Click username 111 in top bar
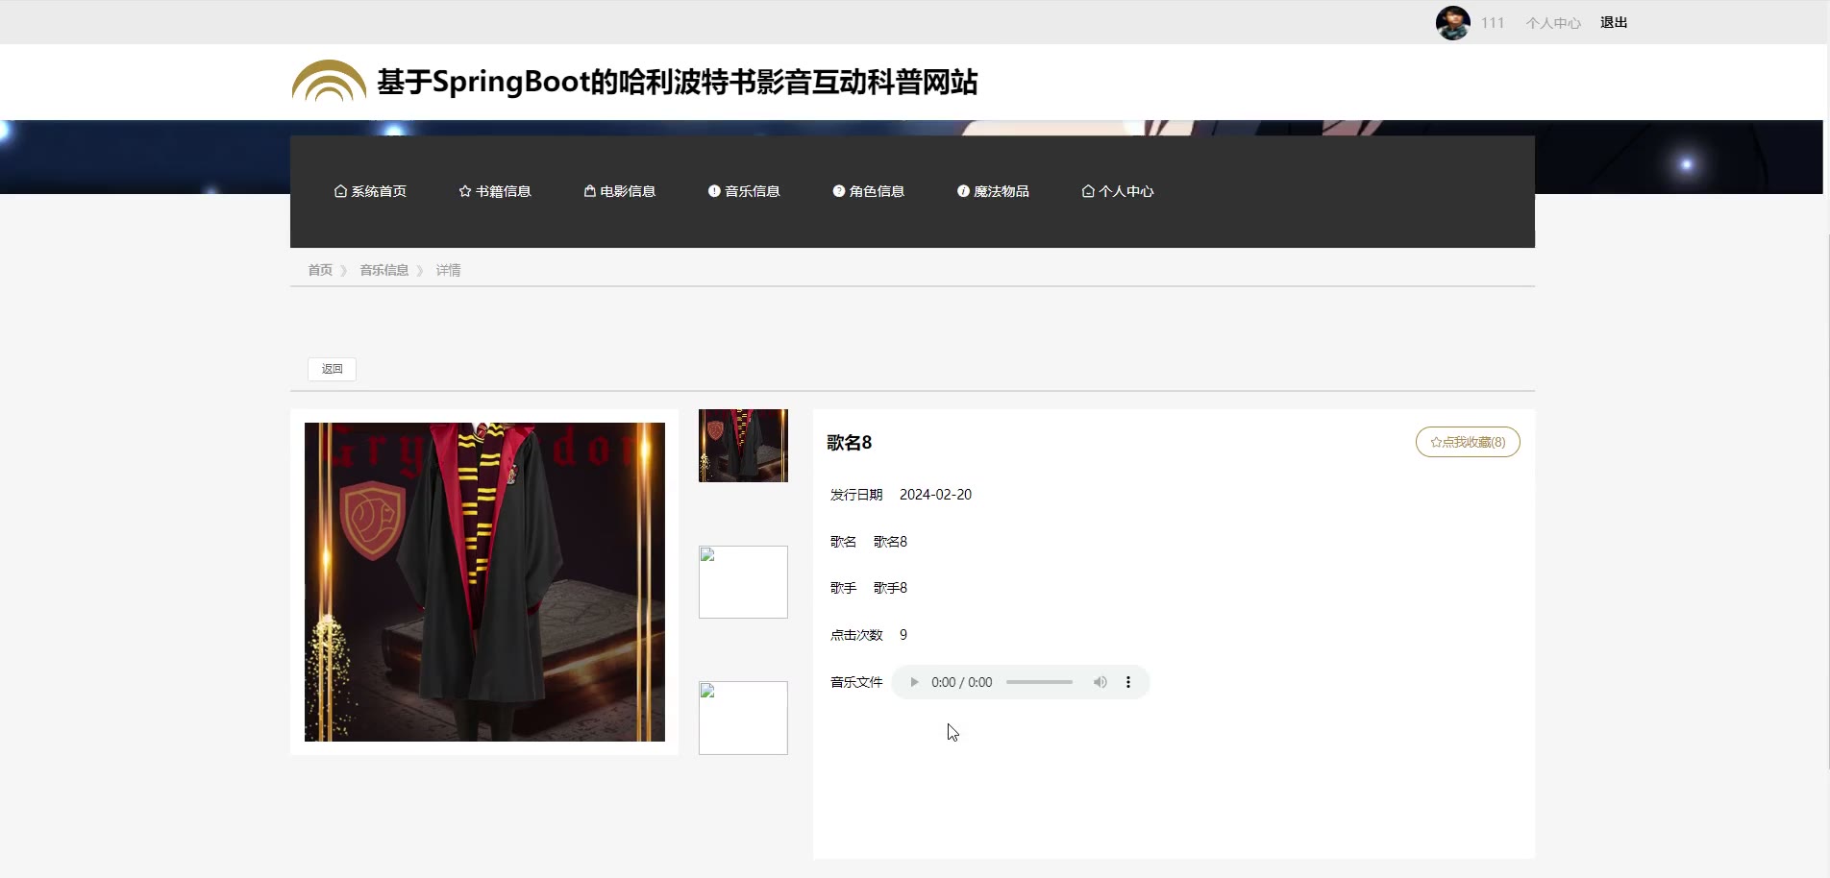 pyautogui.click(x=1493, y=23)
